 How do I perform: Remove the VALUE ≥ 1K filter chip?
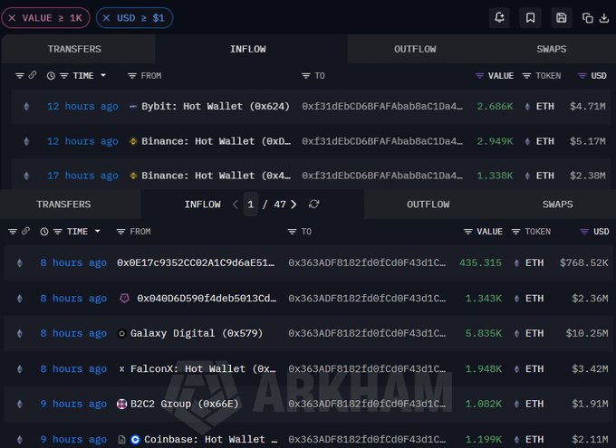pyautogui.click(x=12, y=18)
